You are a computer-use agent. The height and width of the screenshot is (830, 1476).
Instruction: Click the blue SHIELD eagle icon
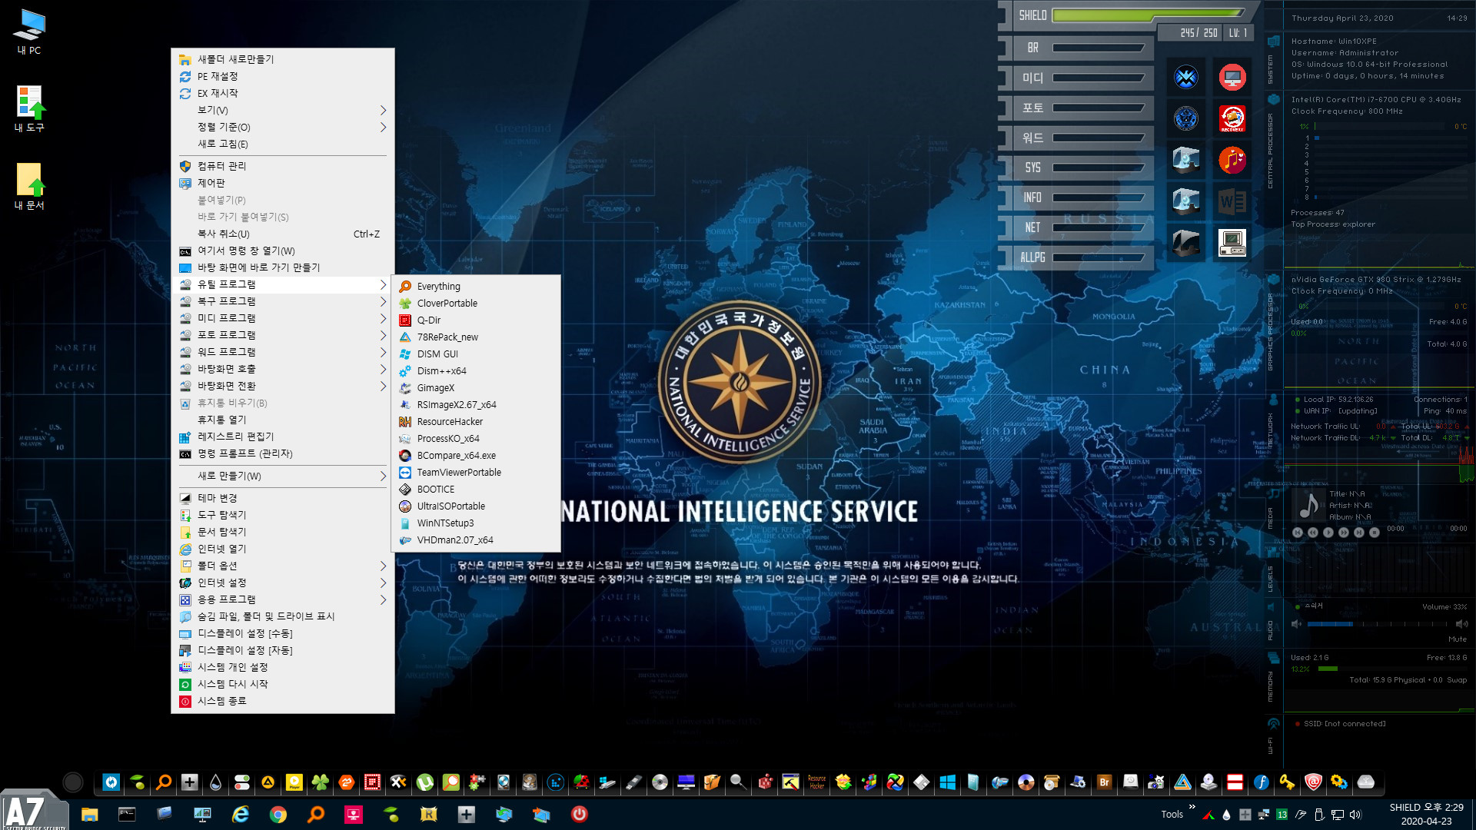tap(1186, 77)
